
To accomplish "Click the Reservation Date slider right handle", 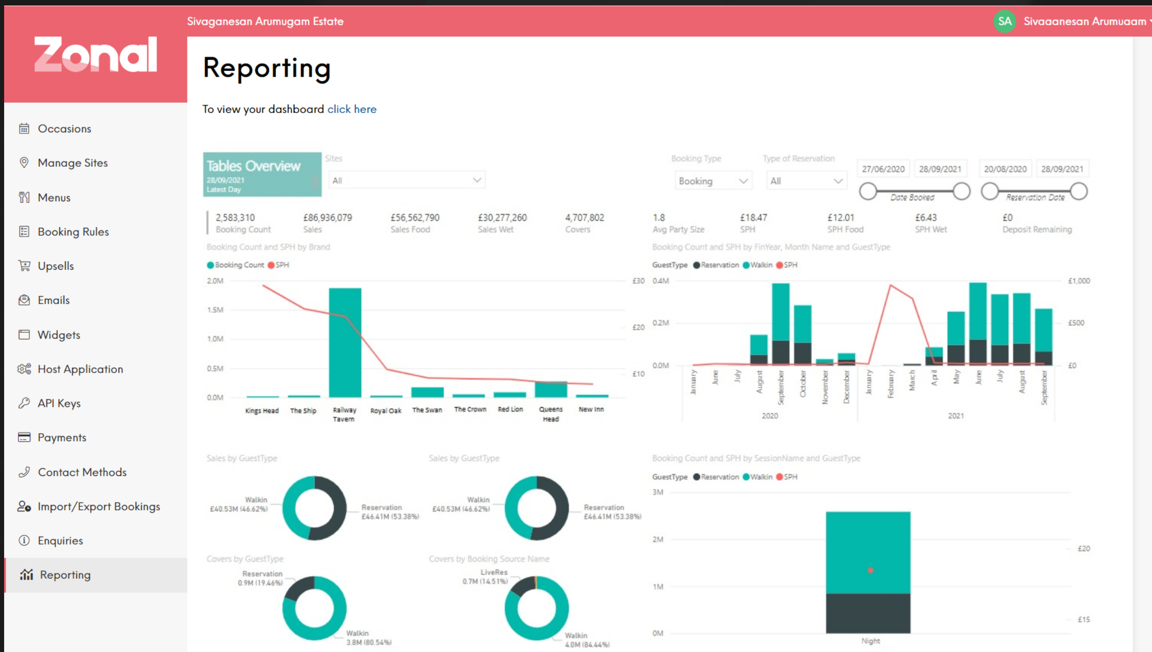I will click(1078, 191).
